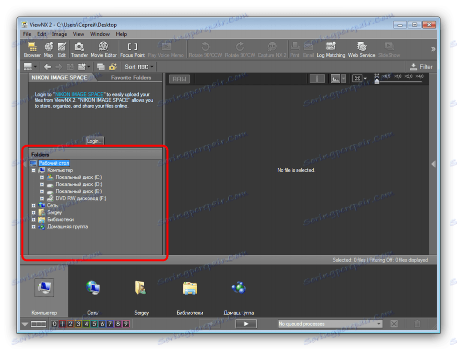Show the Focus Point
Image resolution: width=457 pixels, height=350 pixels.
132,49
